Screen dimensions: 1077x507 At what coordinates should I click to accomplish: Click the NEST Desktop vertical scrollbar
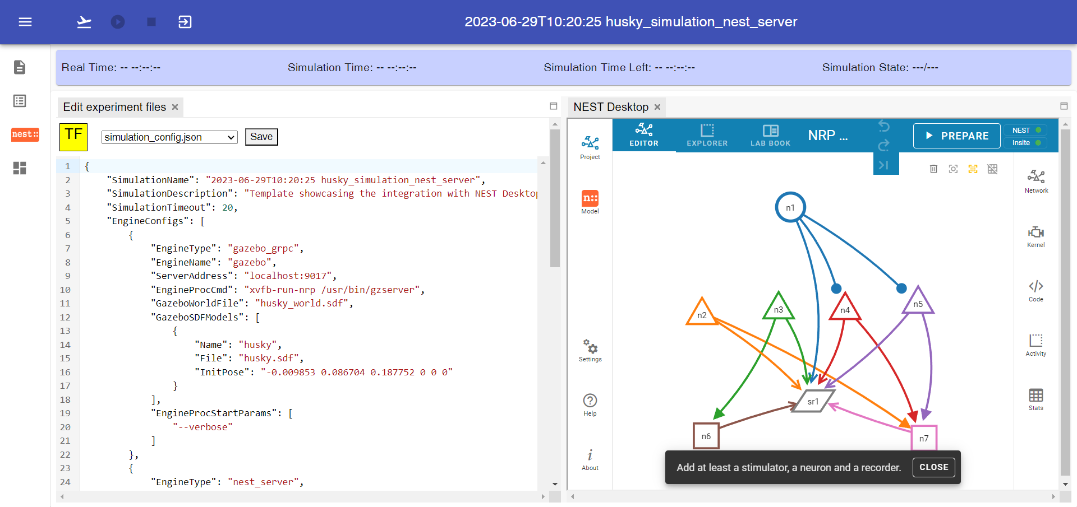(x=1065, y=303)
